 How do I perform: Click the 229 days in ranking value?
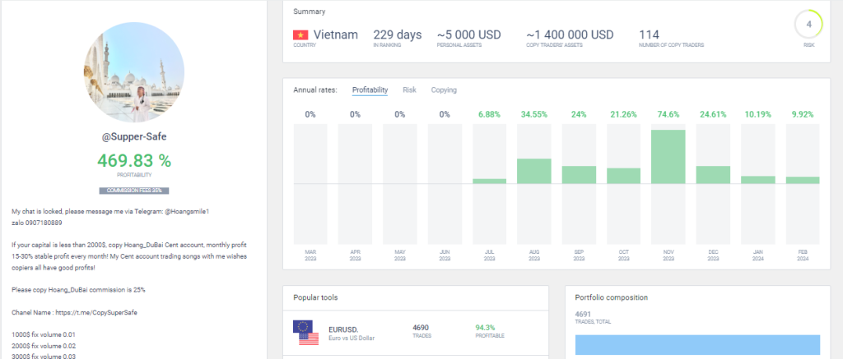[x=398, y=35]
